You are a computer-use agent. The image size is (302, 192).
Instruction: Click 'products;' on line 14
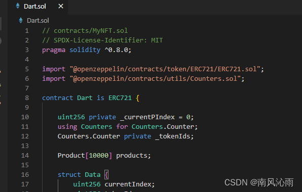(133, 156)
